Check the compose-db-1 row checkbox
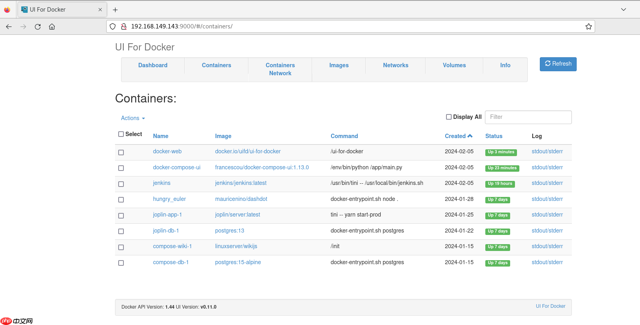The height and width of the screenshot is (325, 640). click(121, 263)
